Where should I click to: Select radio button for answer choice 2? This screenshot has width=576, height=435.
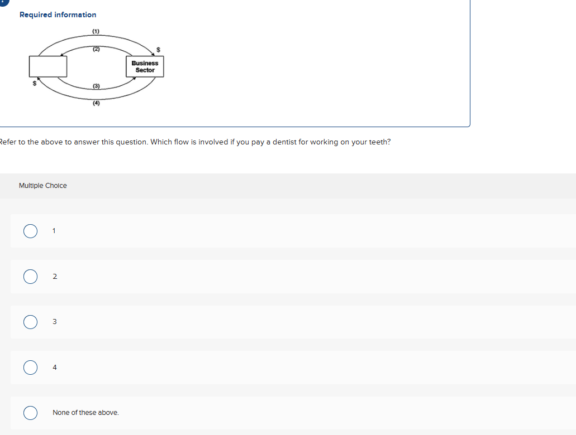(x=30, y=277)
